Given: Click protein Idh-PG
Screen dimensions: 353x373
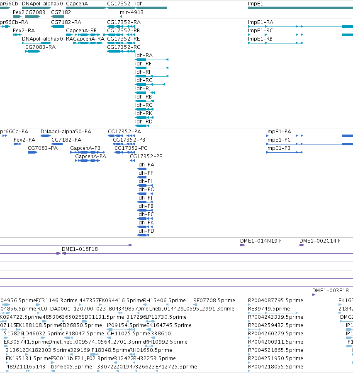Looking at the screenshot, I should tap(146, 190).
